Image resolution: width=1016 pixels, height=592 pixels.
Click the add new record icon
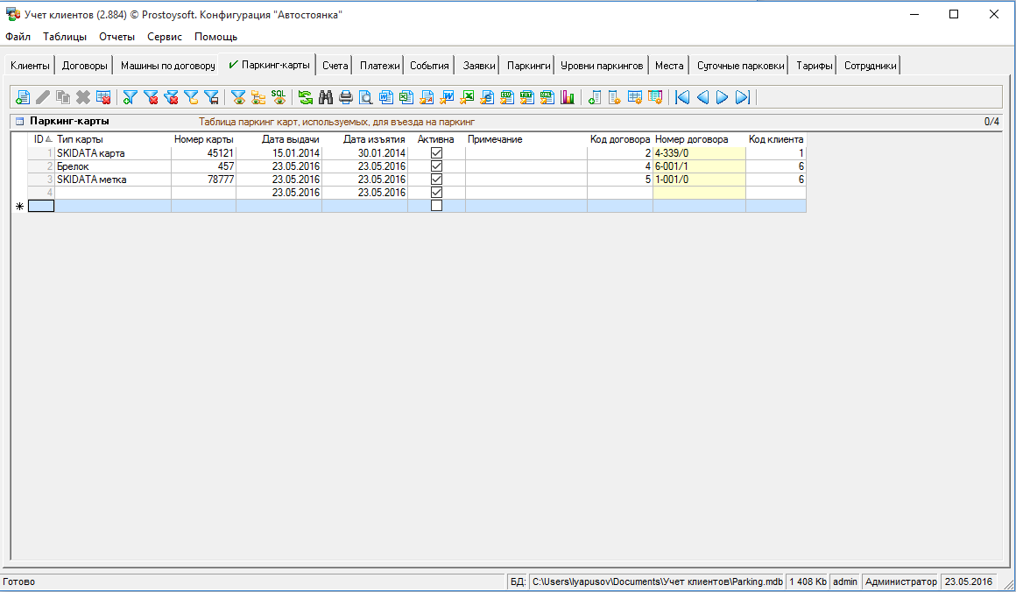pyautogui.click(x=23, y=97)
